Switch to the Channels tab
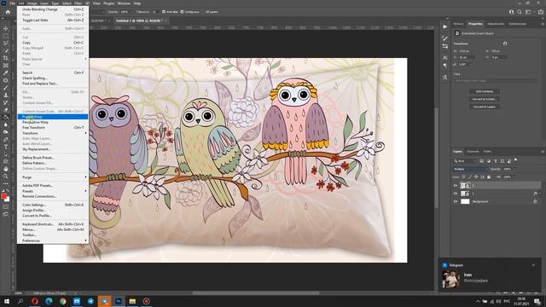 [473, 152]
